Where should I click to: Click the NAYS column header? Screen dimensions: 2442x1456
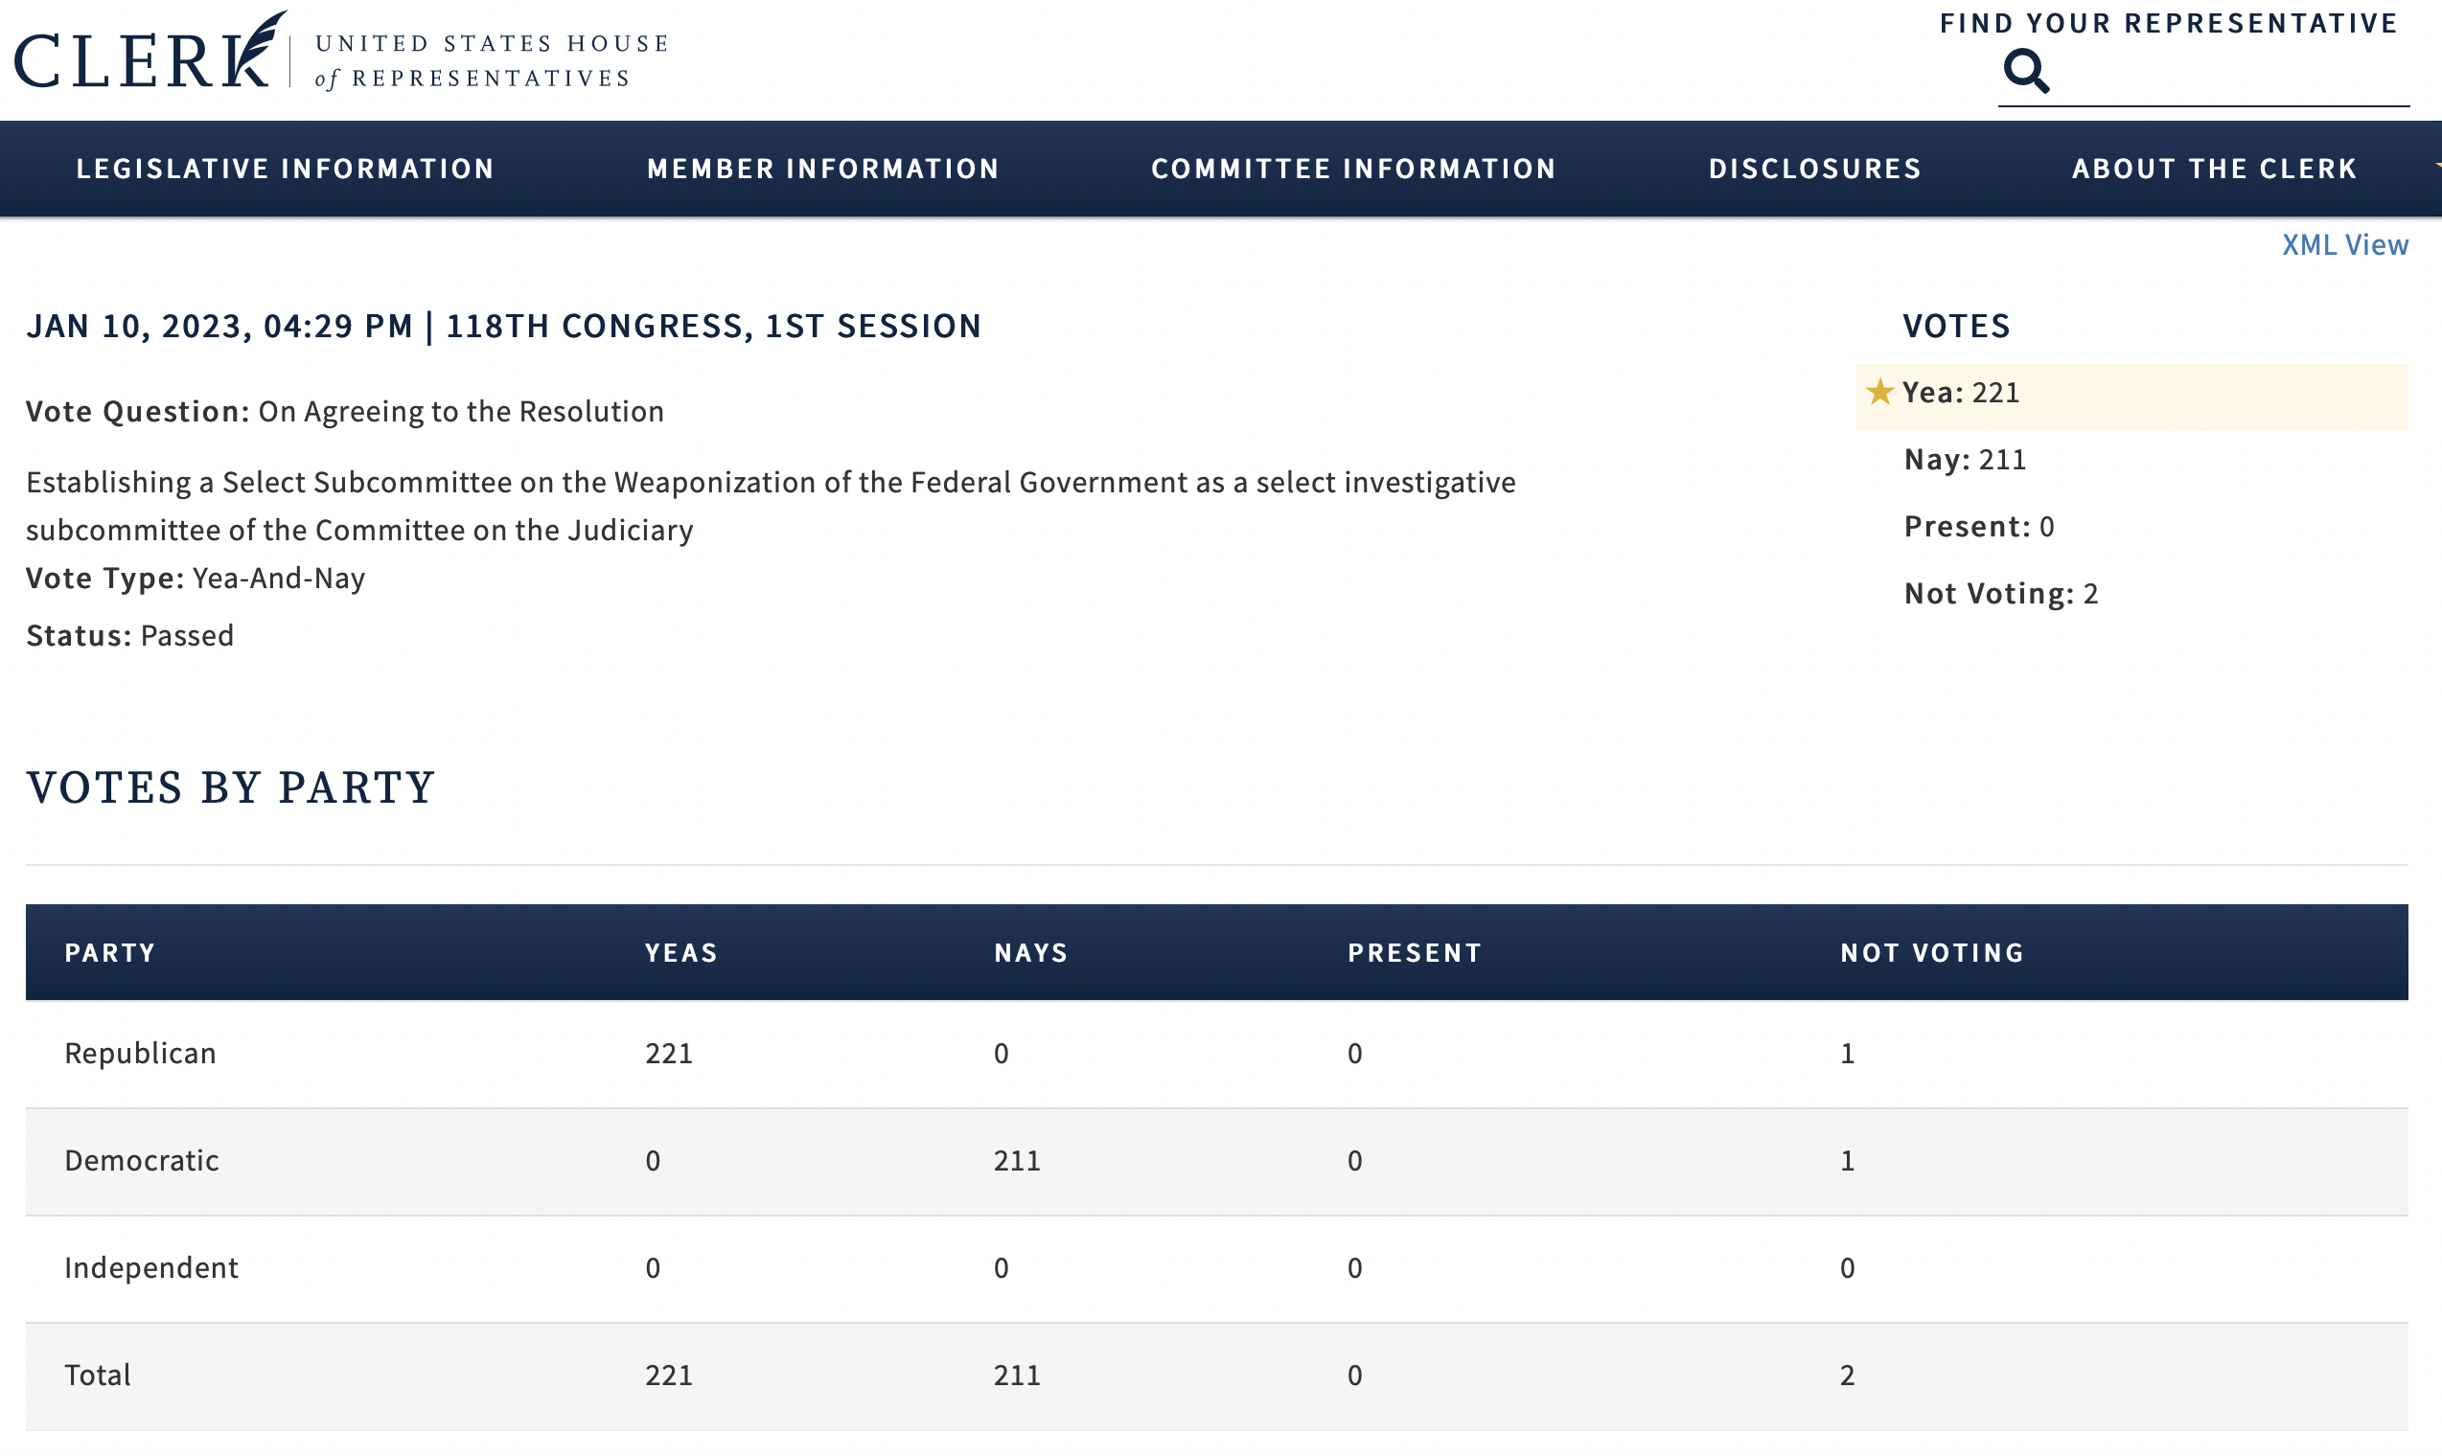pyautogui.click(x=1030, y=953)
